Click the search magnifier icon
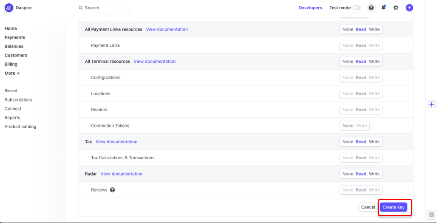Screen dimensions: 436x223 (80, 8)
